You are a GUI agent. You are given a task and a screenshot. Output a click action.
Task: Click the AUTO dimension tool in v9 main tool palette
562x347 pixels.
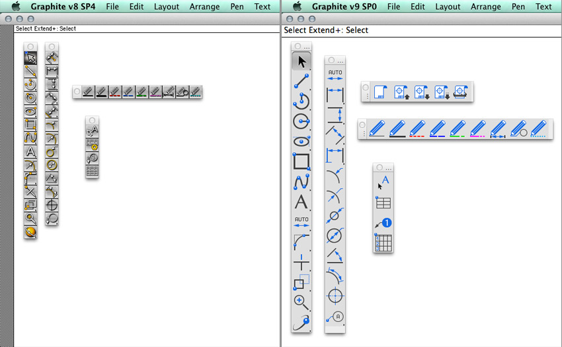pos(301,222)
